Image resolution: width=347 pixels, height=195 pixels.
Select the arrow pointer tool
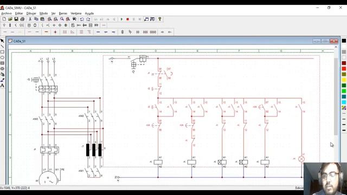coord(2,41)
